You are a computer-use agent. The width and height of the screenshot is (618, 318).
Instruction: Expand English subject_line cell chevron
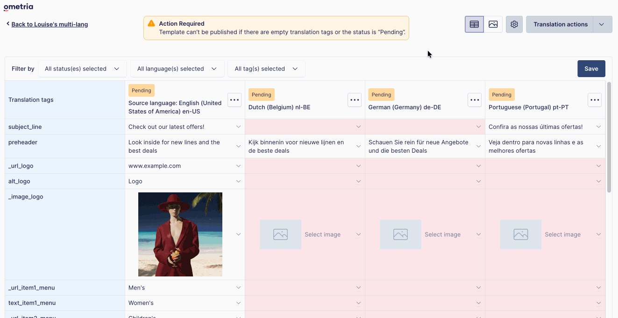tap(238, 127)
